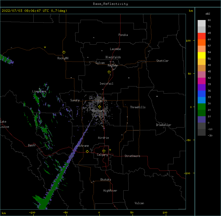Click the Vulcan label
This screenshot has width=221, height=216.
[x=139, y=203]
